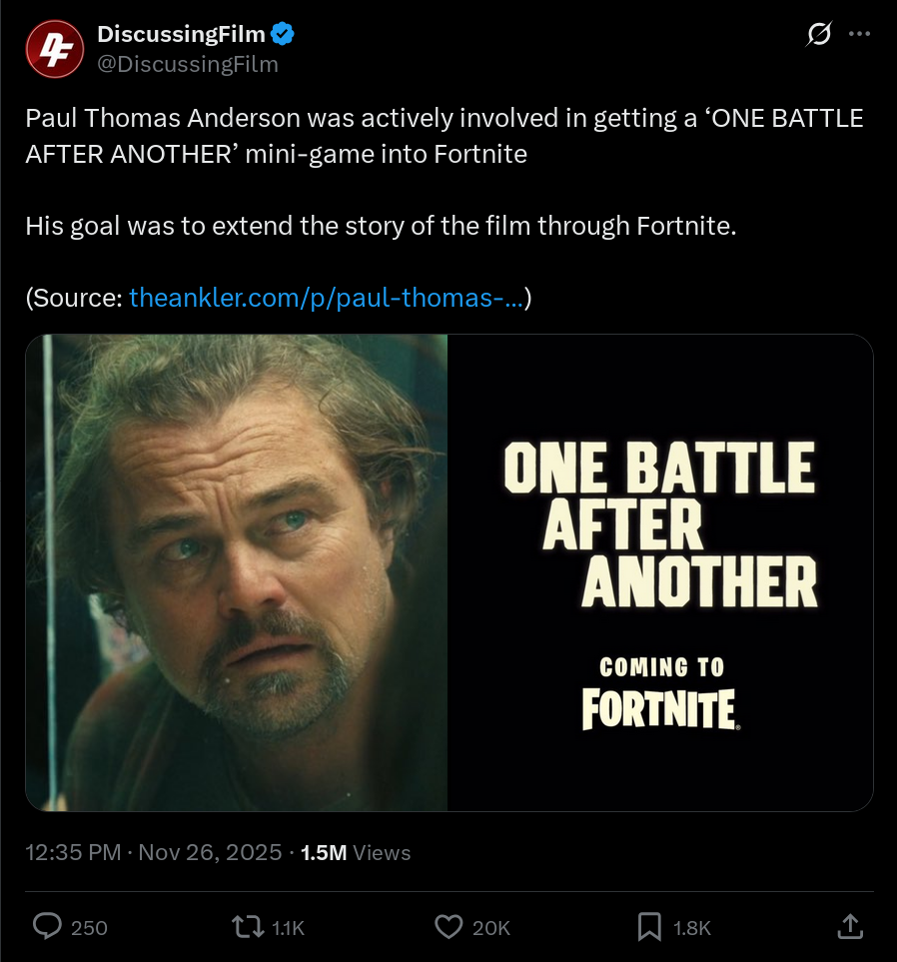This screenshot has height=962, width=897.
Task: Open the 'Coming to Fortnite' poster image
Action: [x=659, y=572]
